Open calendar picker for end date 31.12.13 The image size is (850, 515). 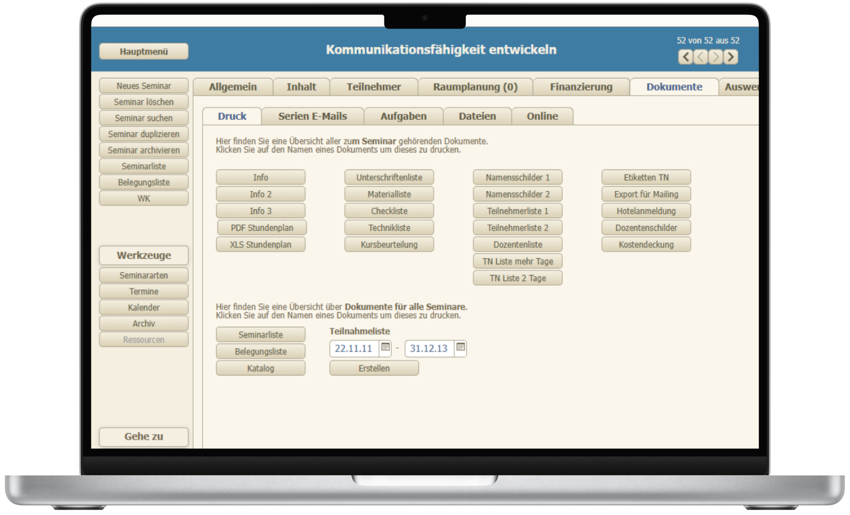461,347
